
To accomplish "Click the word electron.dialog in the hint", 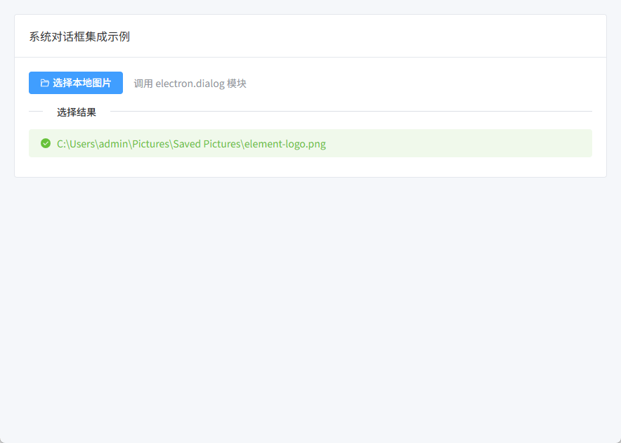I will tap(190, 84).
